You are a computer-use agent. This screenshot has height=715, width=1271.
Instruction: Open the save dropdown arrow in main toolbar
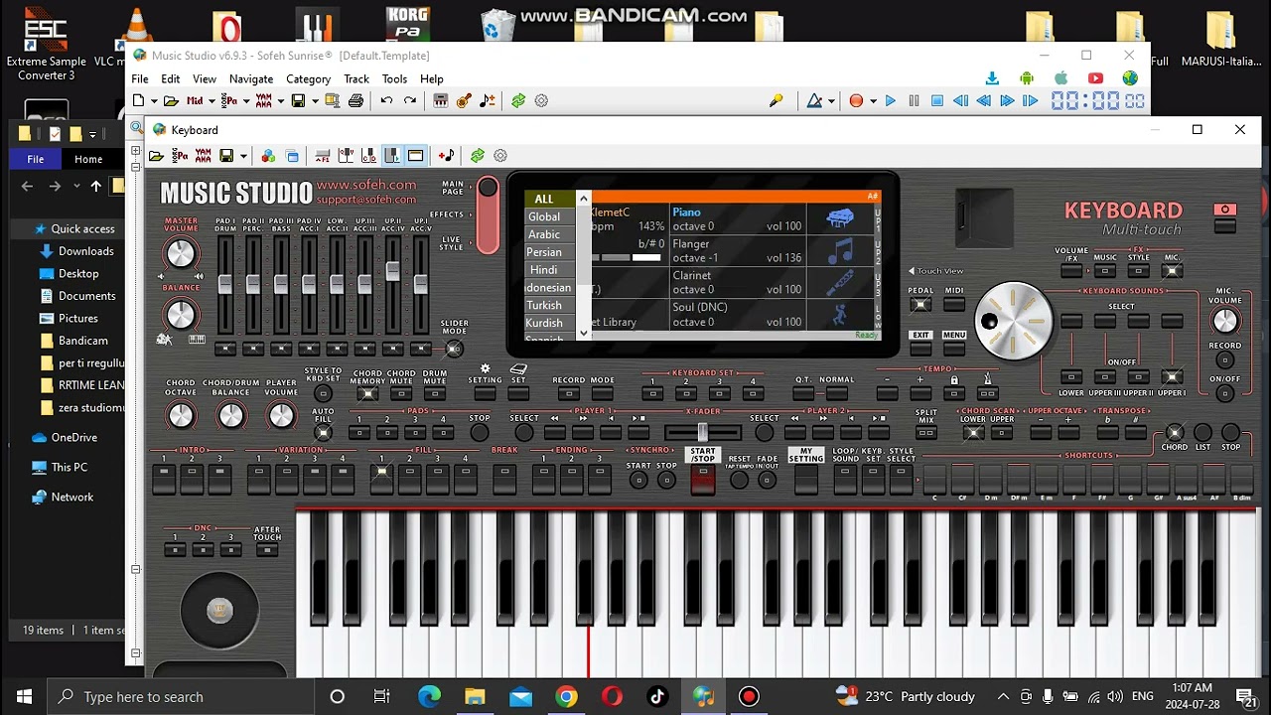(315, 101)
